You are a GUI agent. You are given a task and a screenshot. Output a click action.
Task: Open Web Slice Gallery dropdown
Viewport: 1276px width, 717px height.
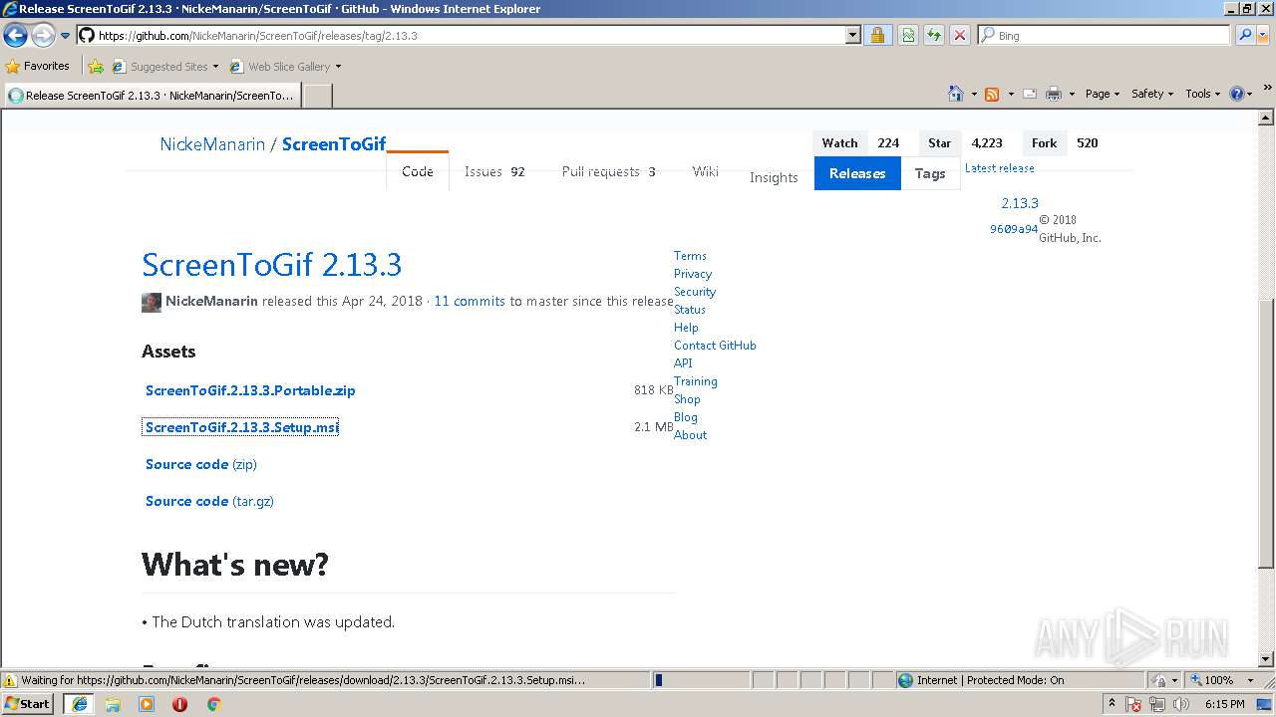[286, 67]
